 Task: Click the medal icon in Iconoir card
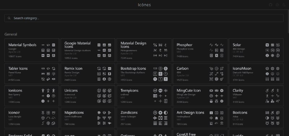[43, 113]
